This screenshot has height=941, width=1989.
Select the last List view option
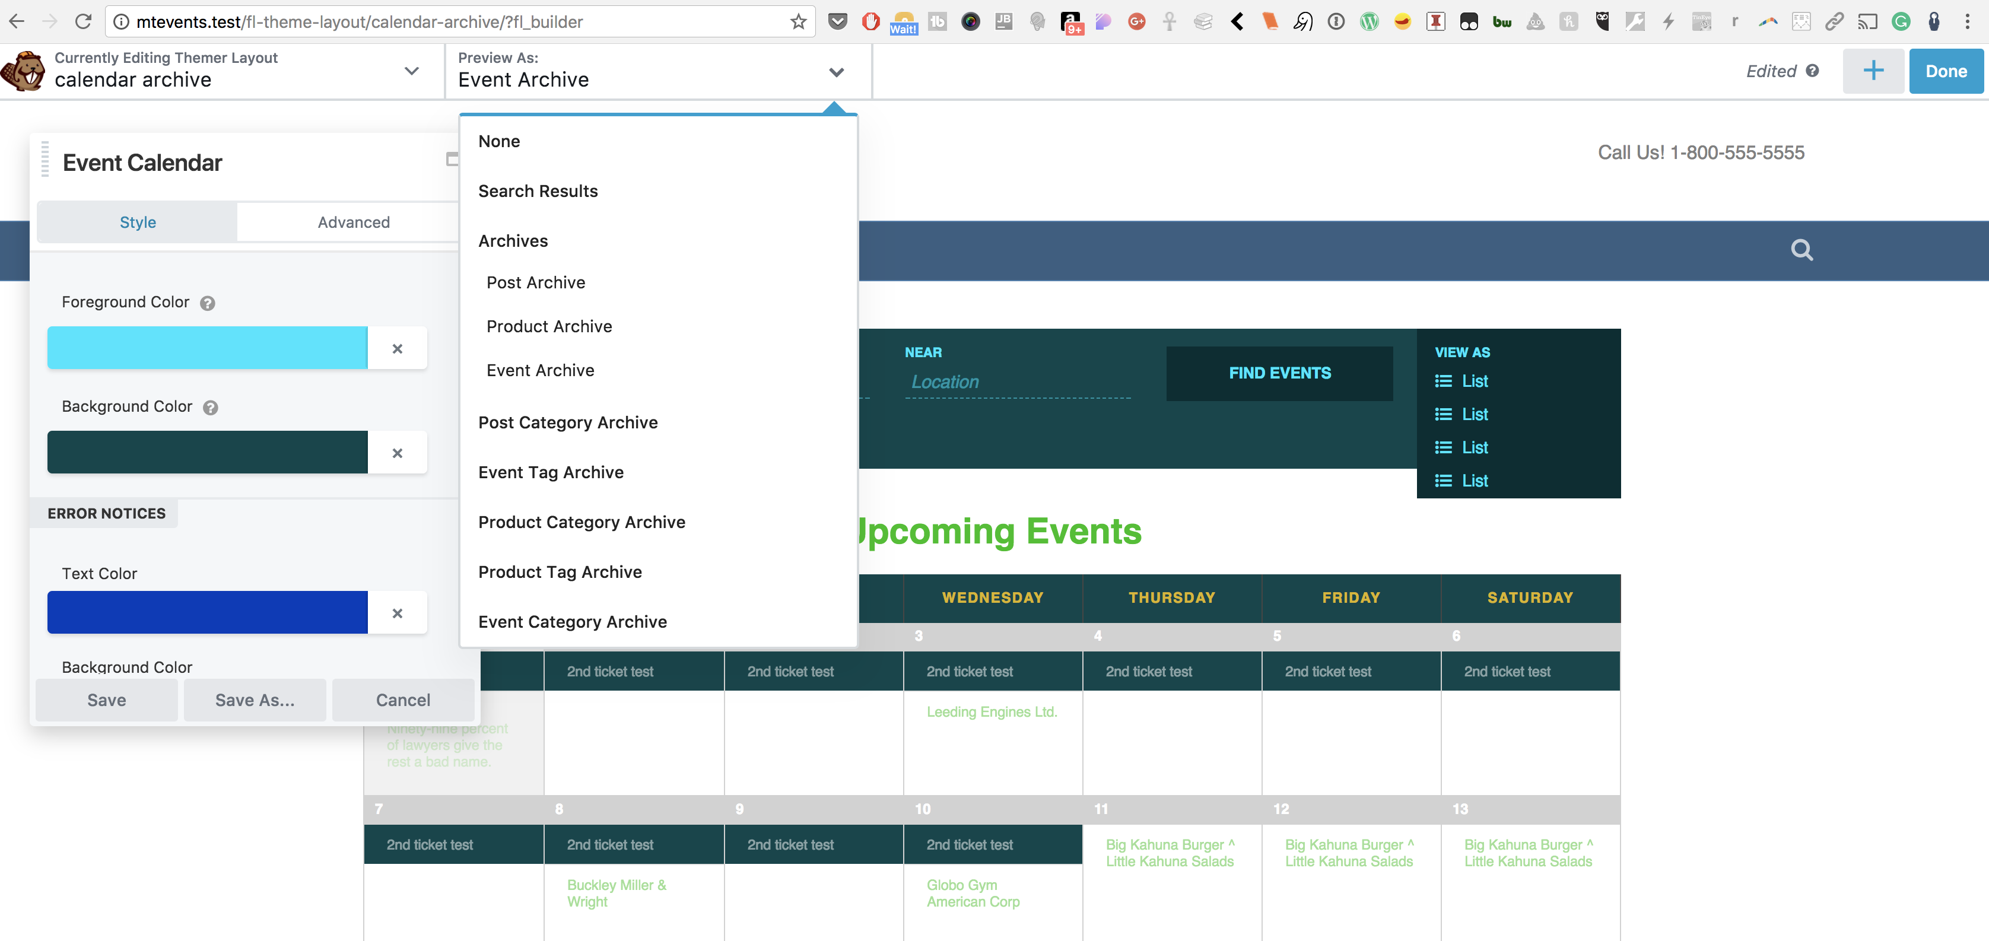(1461, 481)
